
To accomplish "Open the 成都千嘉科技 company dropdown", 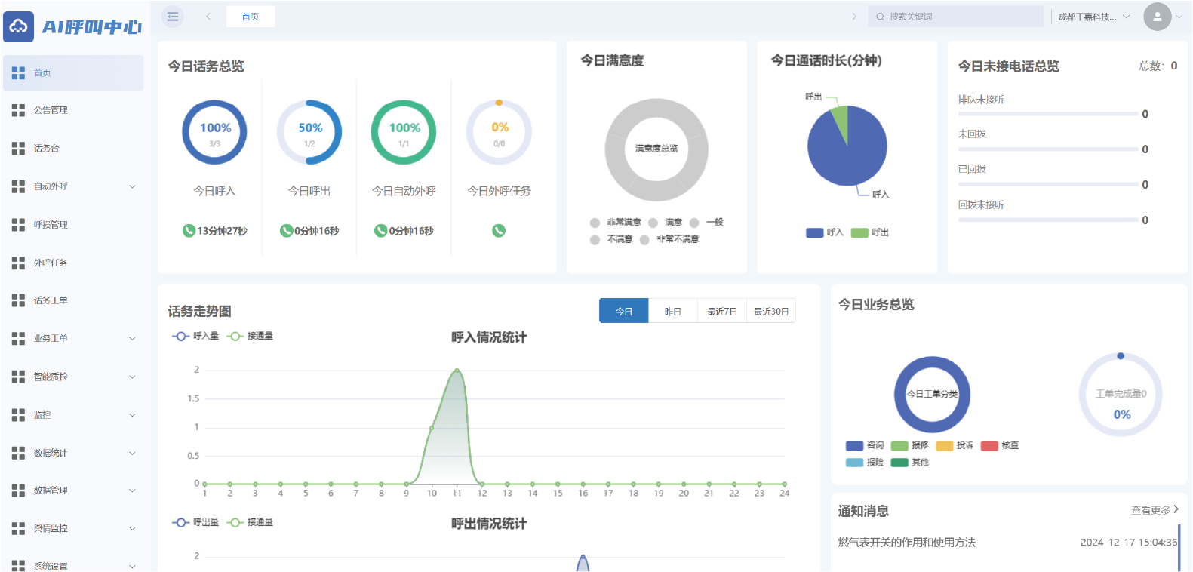I will (x=1093, y=17).
